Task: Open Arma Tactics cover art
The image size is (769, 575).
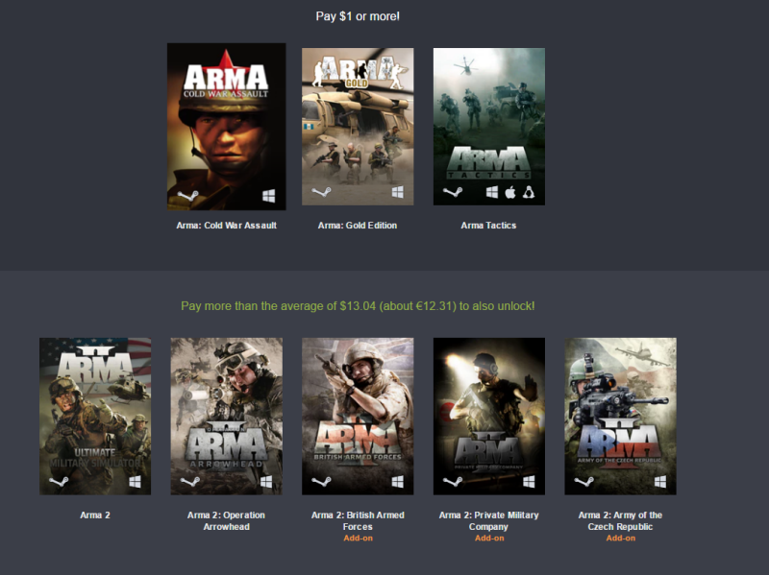Action: pyautogui.click(x=489, y=127)
